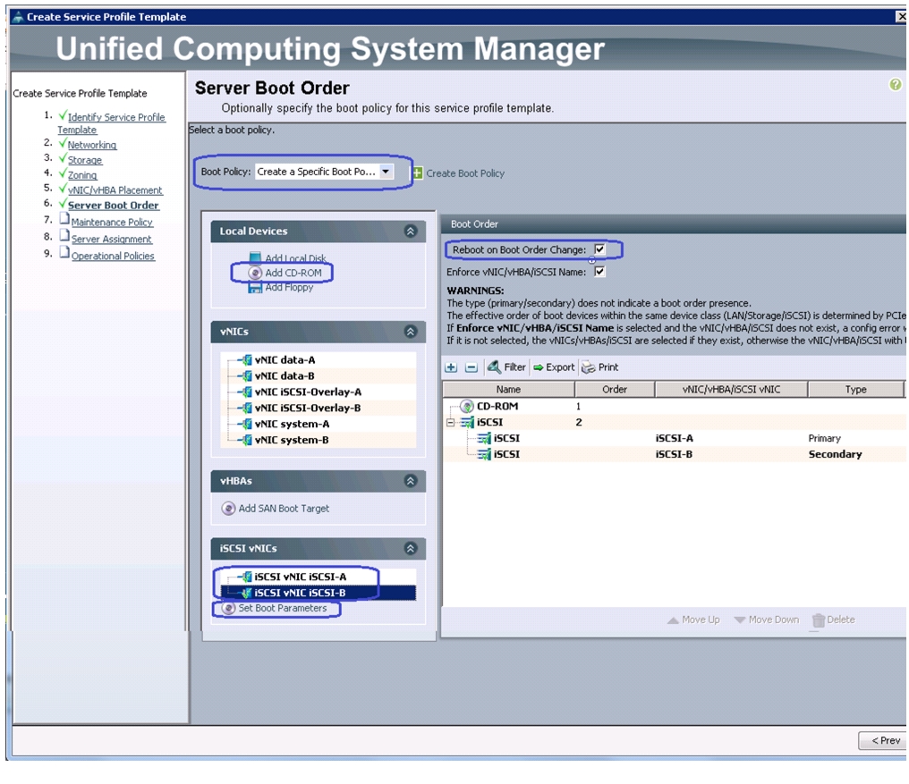Open the help question mark icon

tap(895, 85)
